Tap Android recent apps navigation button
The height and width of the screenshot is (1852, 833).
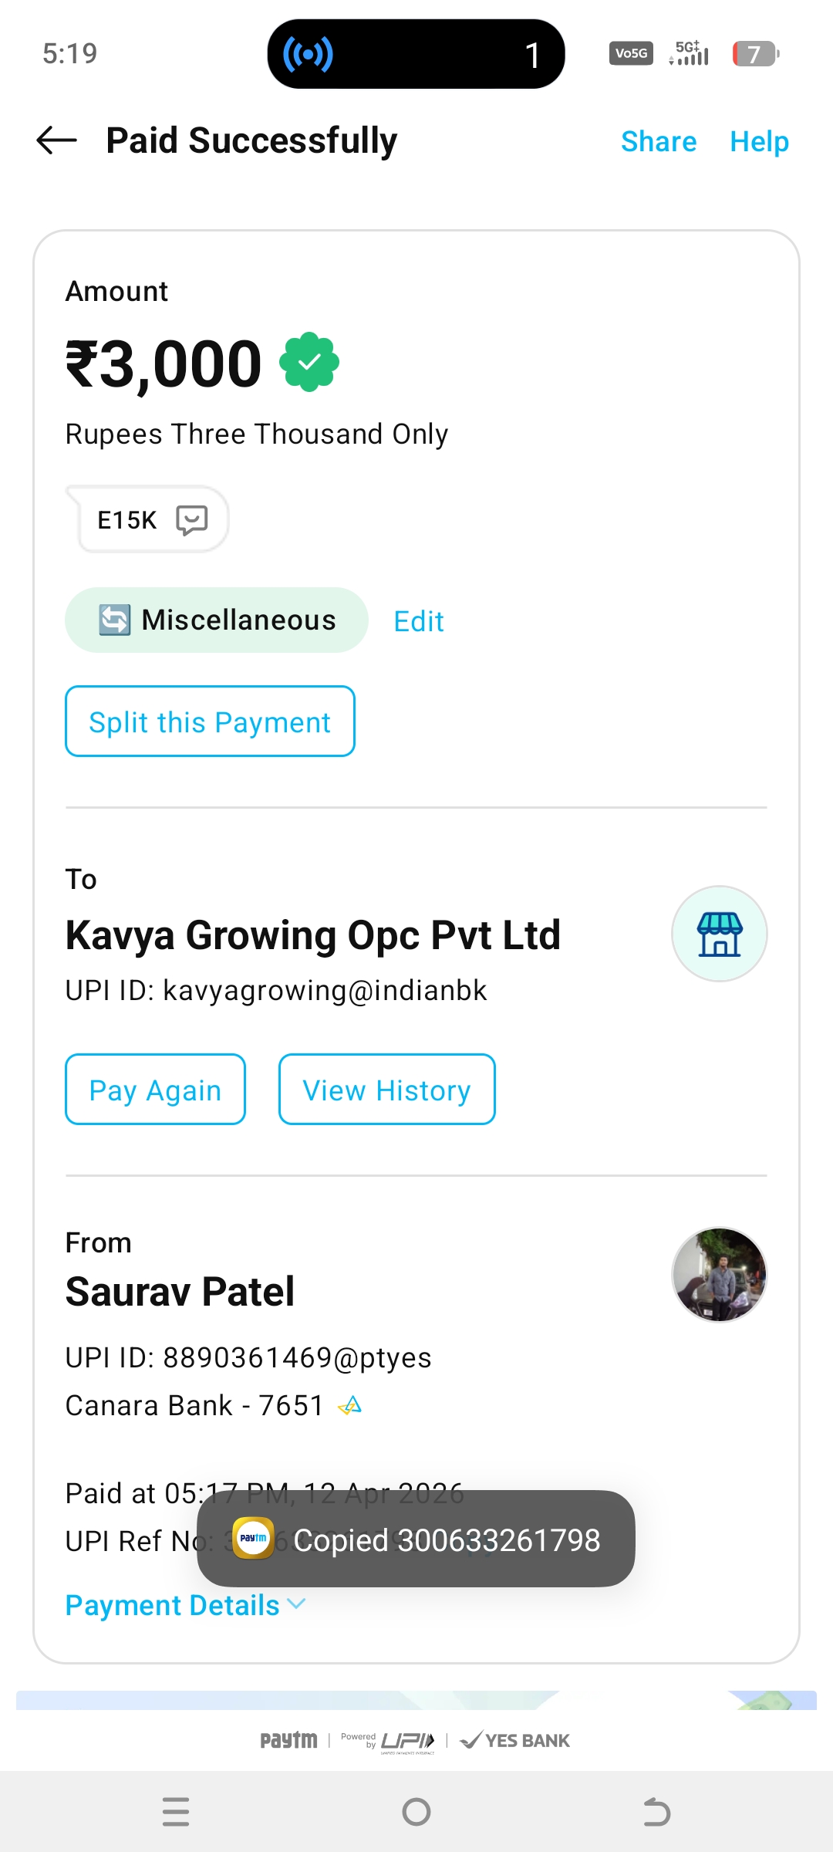click(x=176, y=1811)
